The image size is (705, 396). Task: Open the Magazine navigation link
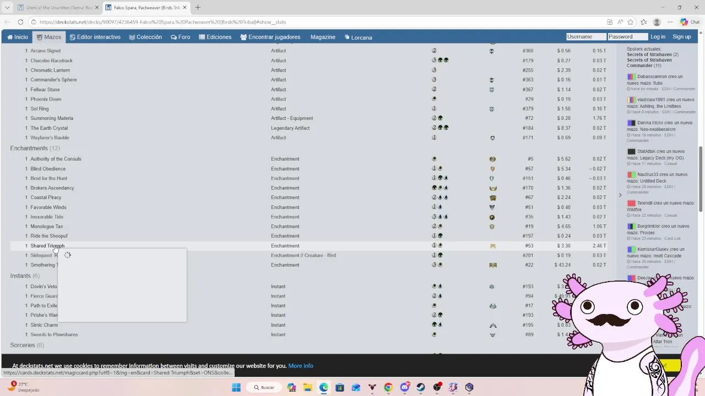click(323, 37)
